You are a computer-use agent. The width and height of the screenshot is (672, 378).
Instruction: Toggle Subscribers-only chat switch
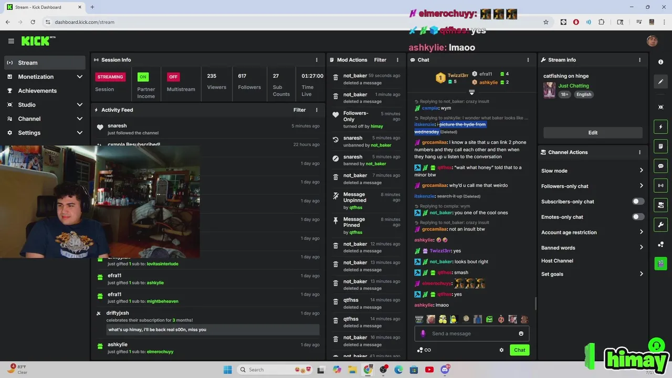coord(638,202)
